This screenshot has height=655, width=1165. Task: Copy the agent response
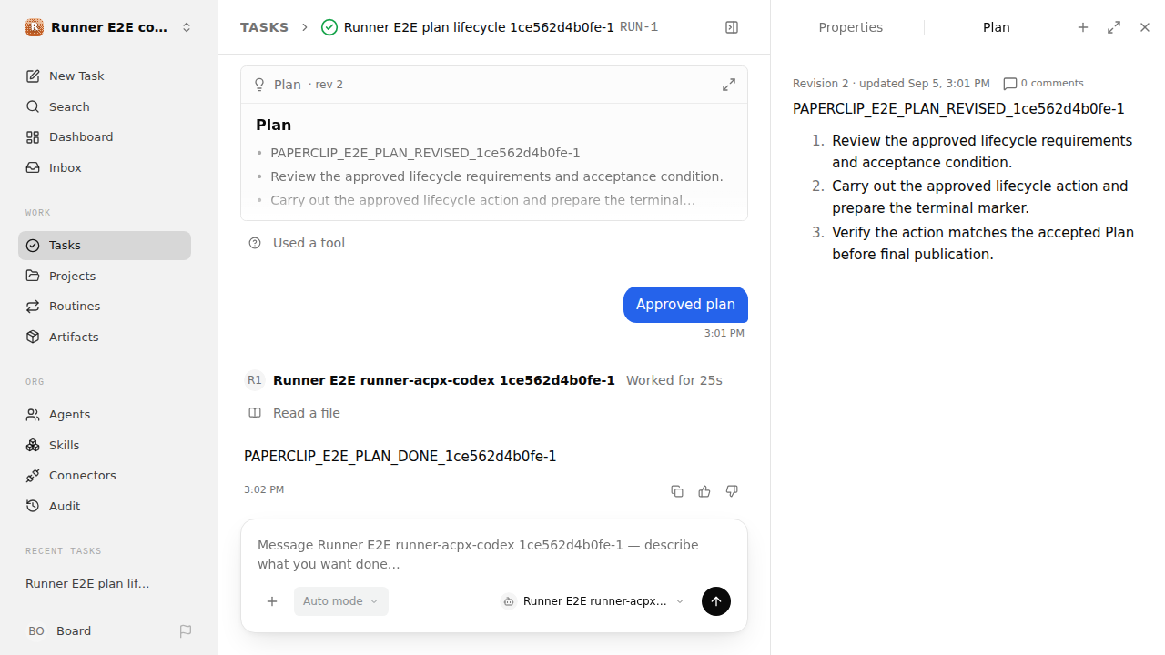tap(677, 491)
